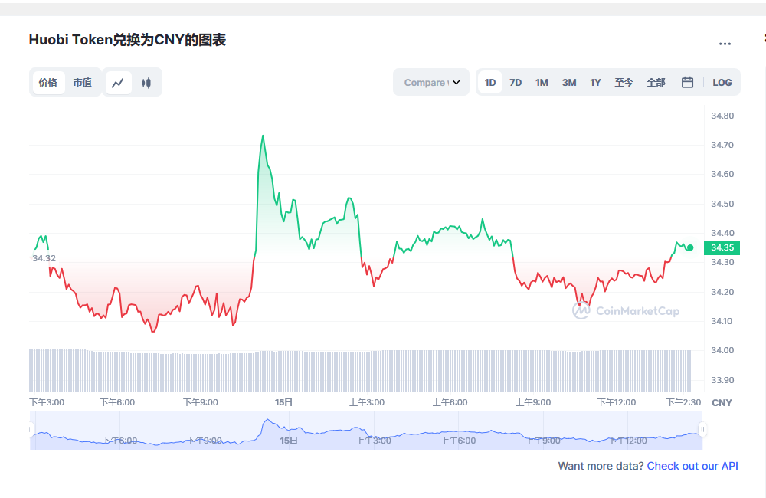The height and width of the screenshot is (498, 766).
Task: Grab the right range slider handle
Action: pyautogui.click(x=702, y=430)
